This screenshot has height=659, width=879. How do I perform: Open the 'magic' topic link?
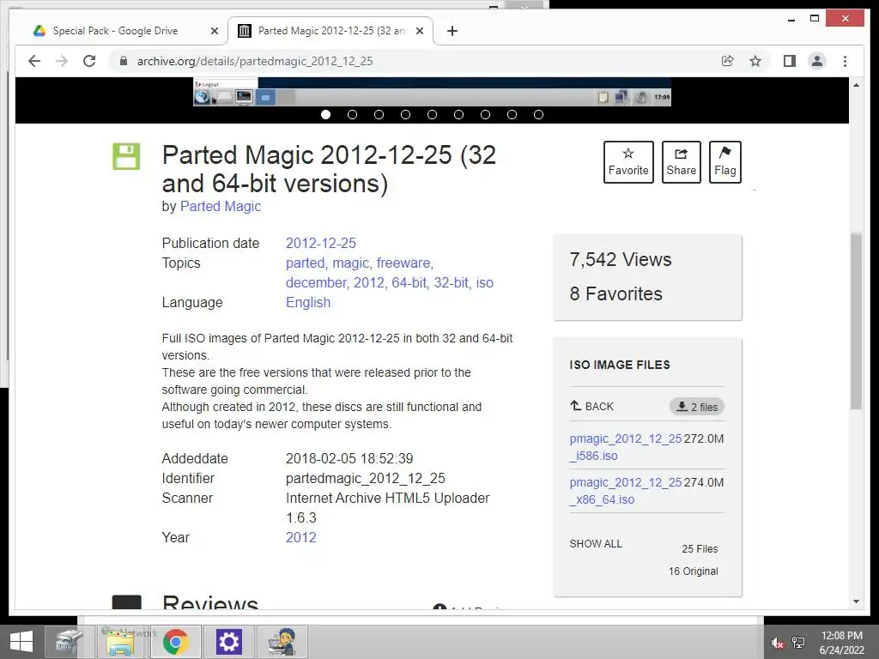click(x=350, y=263)
